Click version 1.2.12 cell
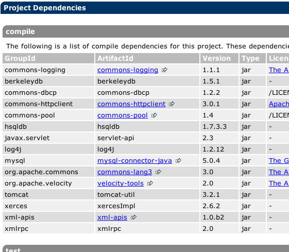Image resolution: width=289 pixels, height=252 pixels. click(219, 149)
